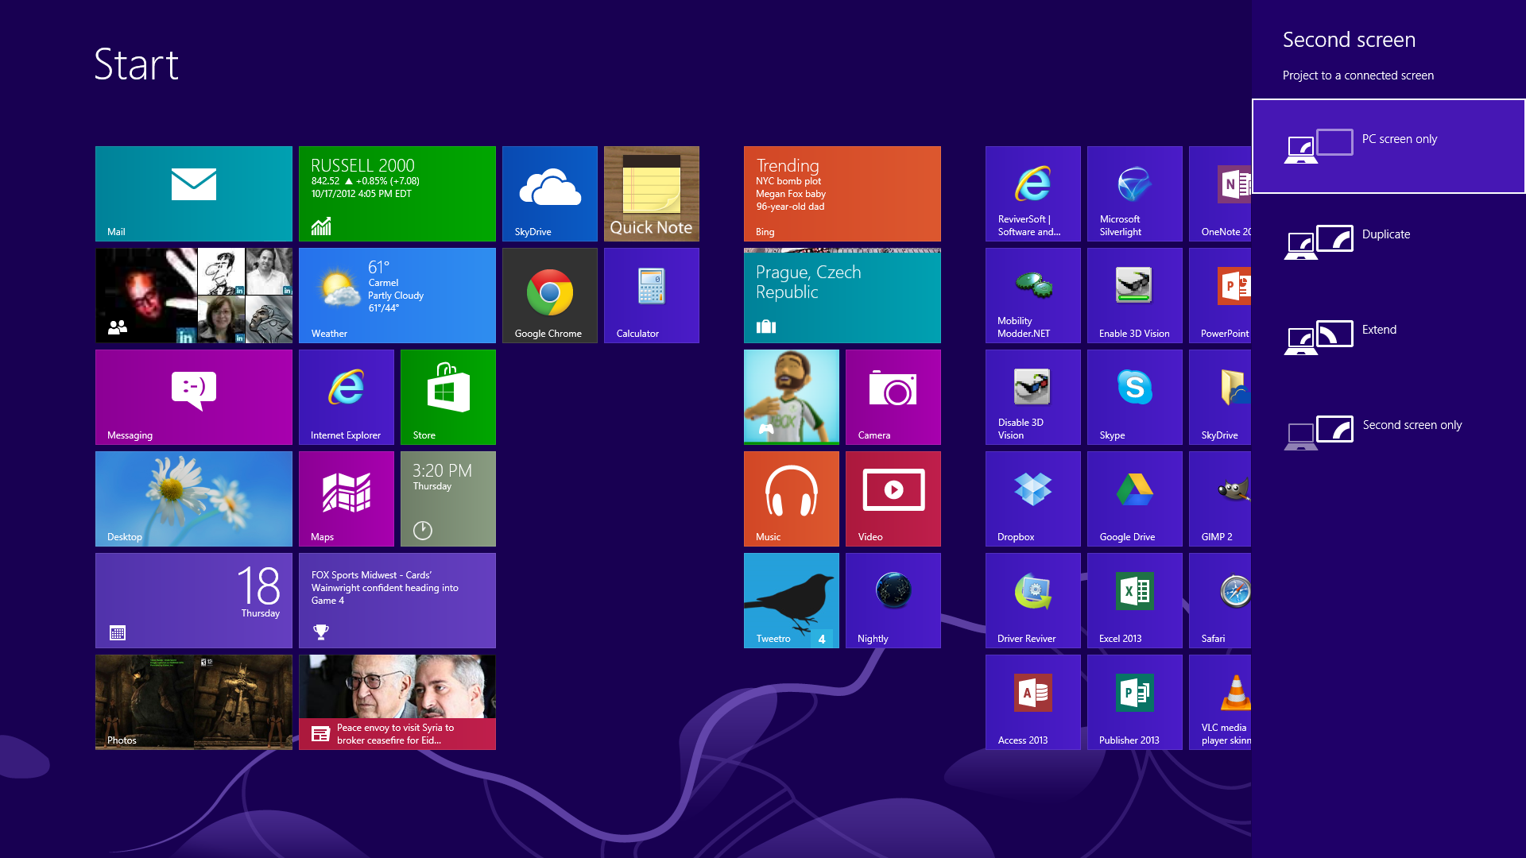This screenshot has height=858, width=1526.
Task: Launch Safari tile
Action: (x=1220, y=601)
